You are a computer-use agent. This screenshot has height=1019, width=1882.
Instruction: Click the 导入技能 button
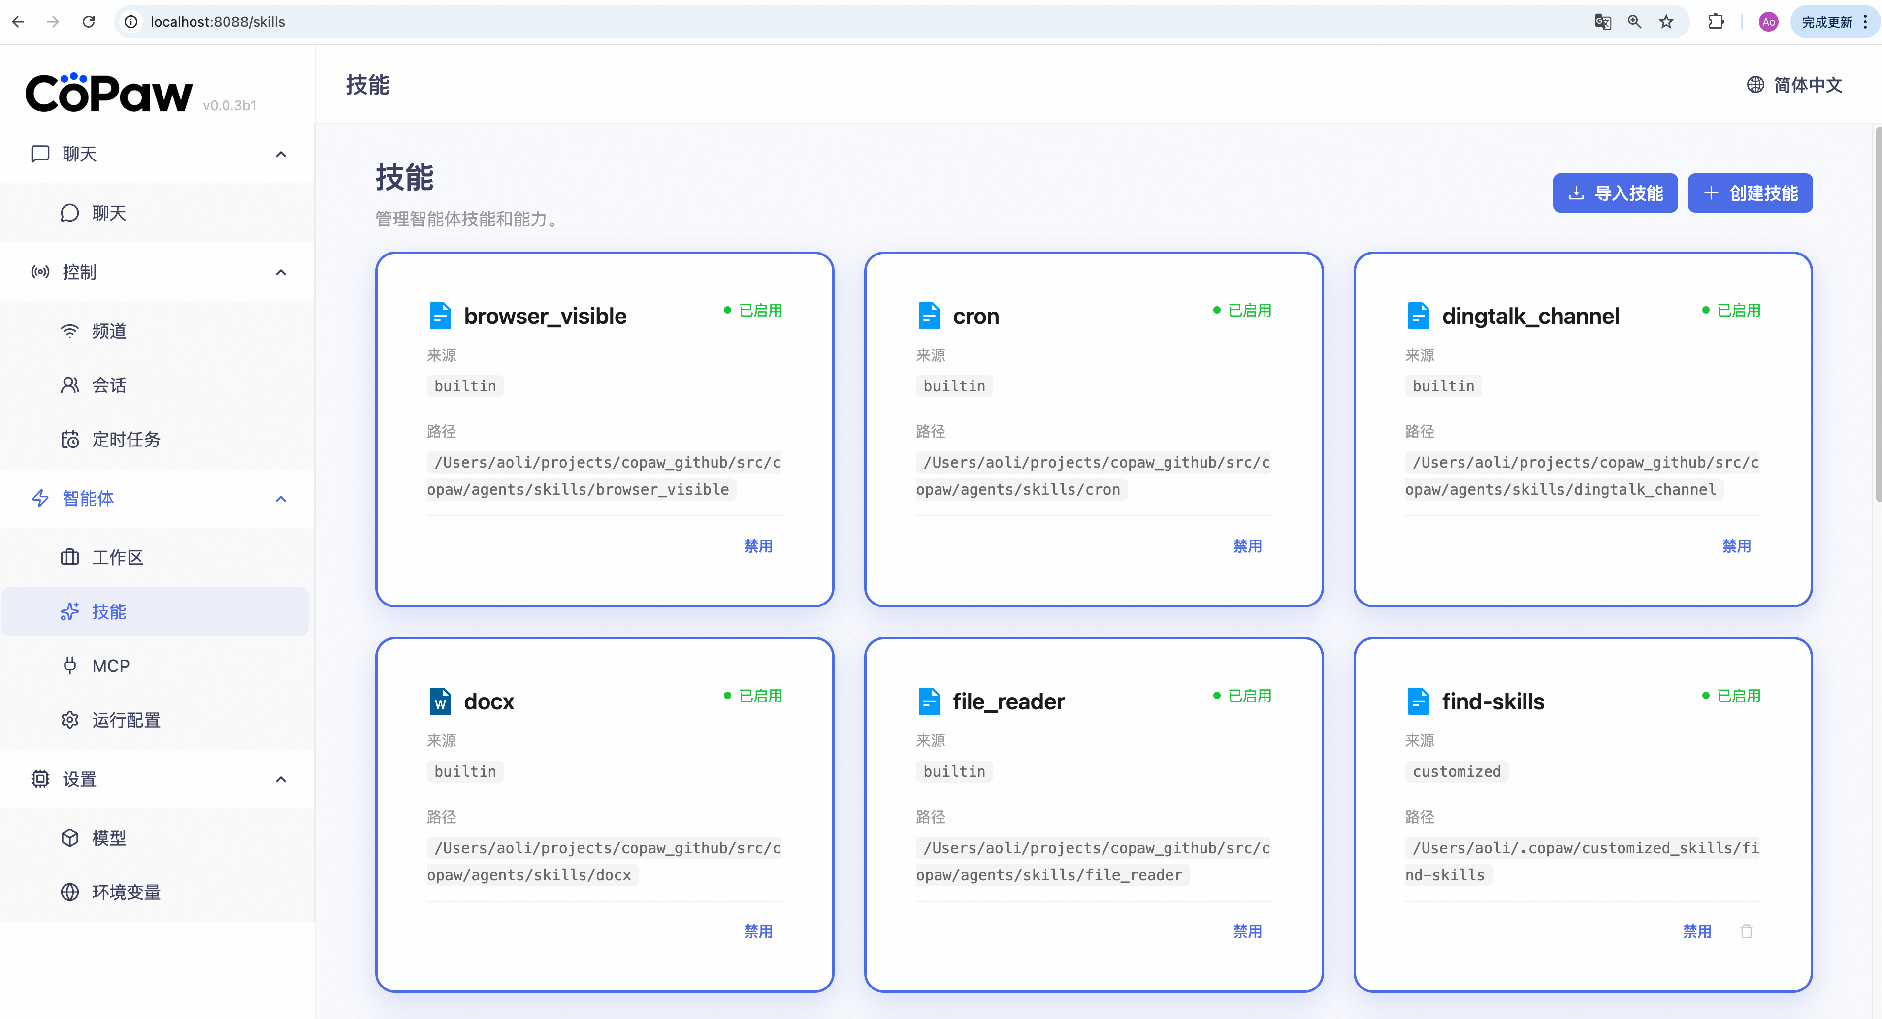tap(1615, 193)
